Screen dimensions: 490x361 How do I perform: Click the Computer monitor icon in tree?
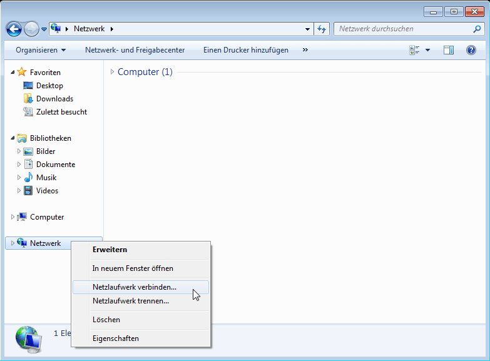[x=22, y=216]
